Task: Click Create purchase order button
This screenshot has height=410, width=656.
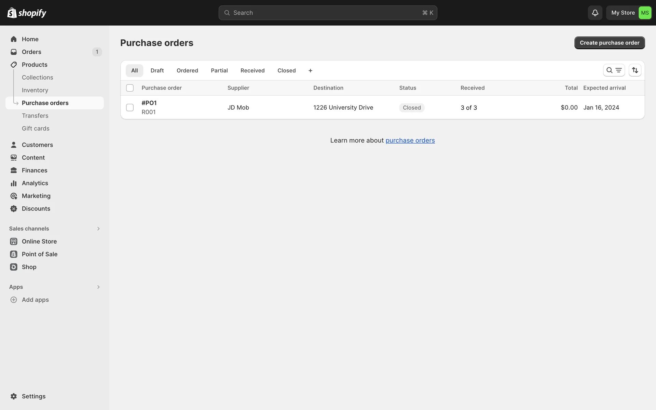Action: click(609, 43)
